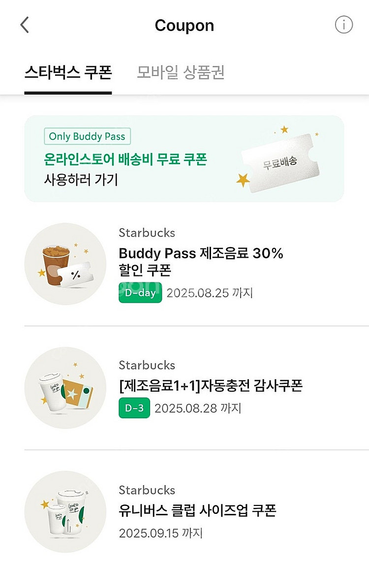Tap the green D-3 badge
This screenshot has width=369, height=571.
[x=134, y=408]
